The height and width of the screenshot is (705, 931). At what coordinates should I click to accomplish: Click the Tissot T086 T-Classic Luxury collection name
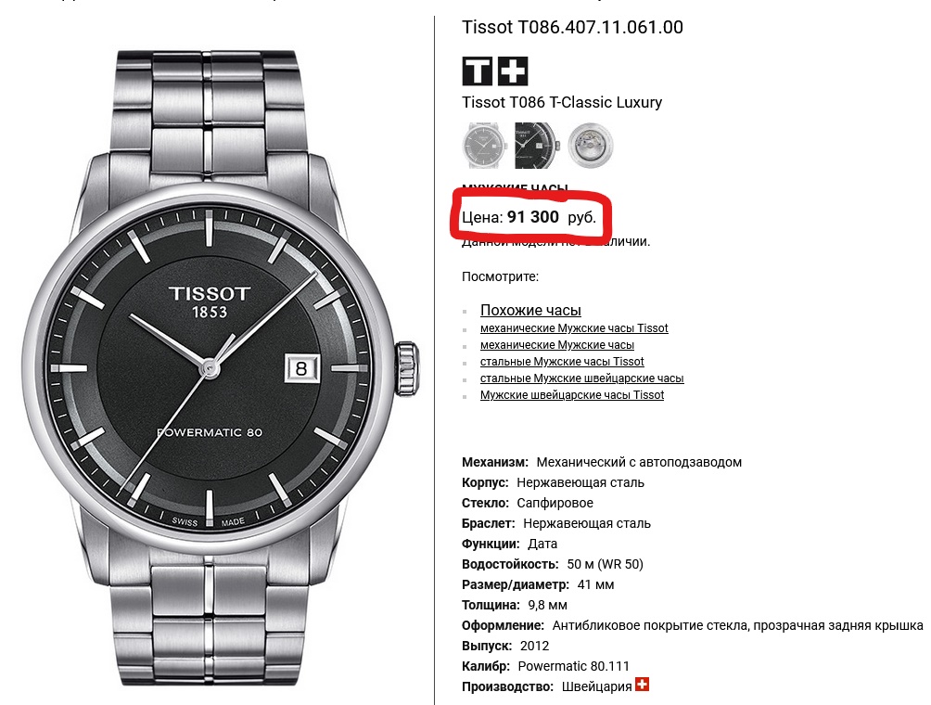coord(562,102)
